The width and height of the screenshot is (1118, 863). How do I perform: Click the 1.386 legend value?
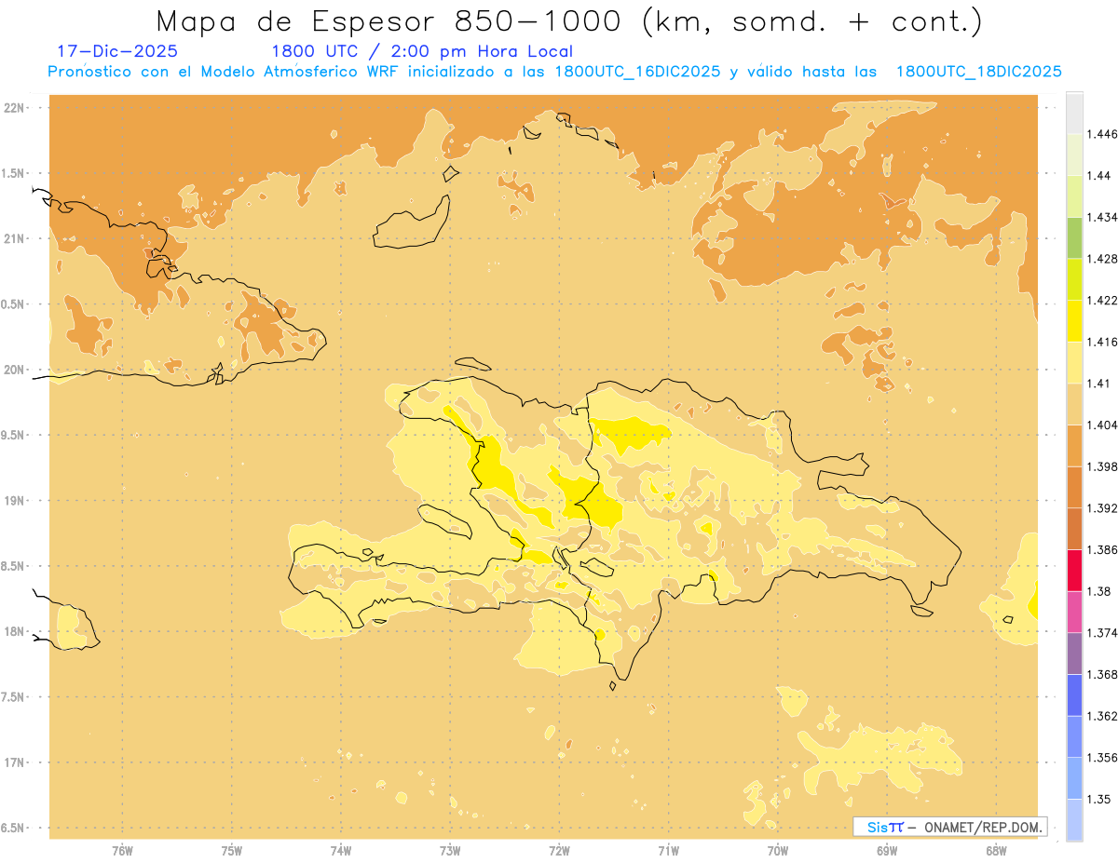[x=1102, y=550]
